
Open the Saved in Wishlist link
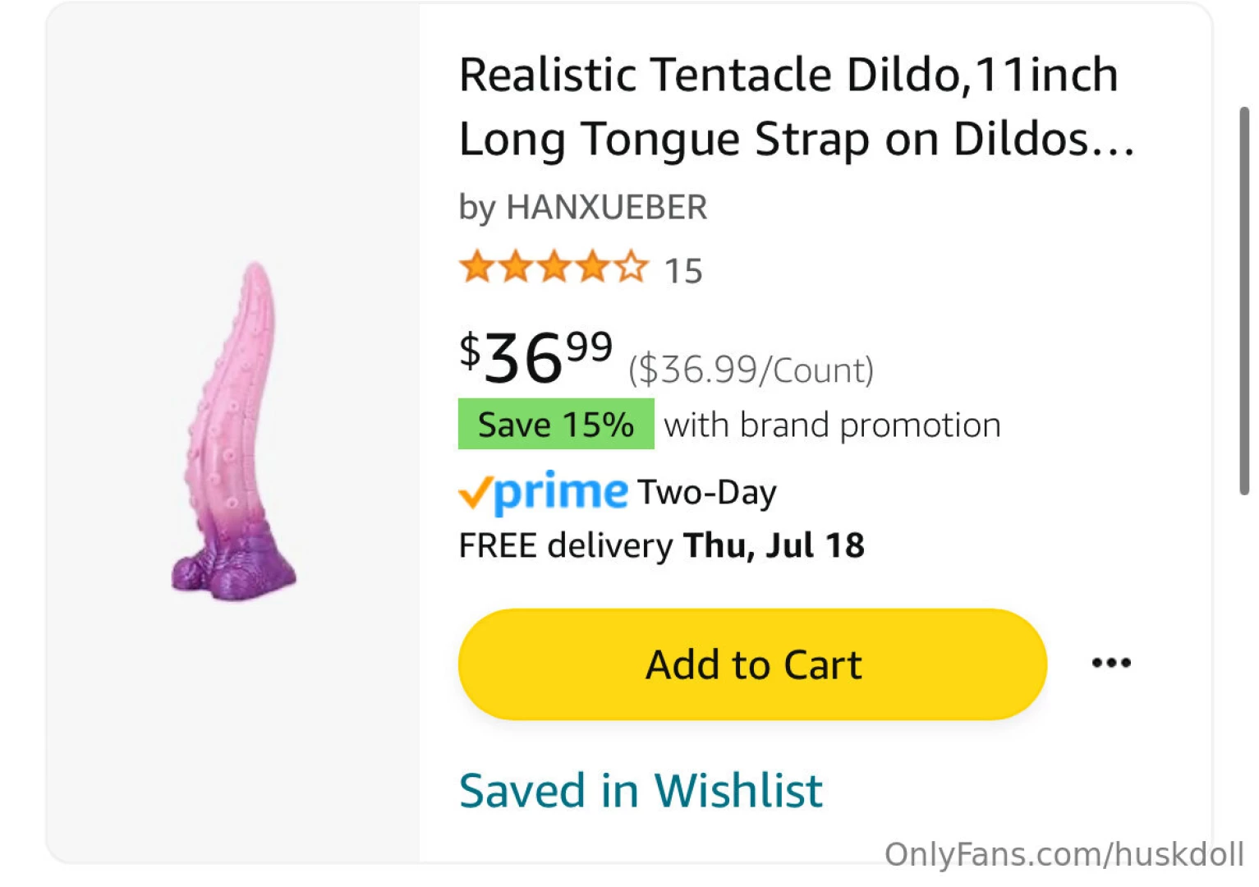(641, 790)
